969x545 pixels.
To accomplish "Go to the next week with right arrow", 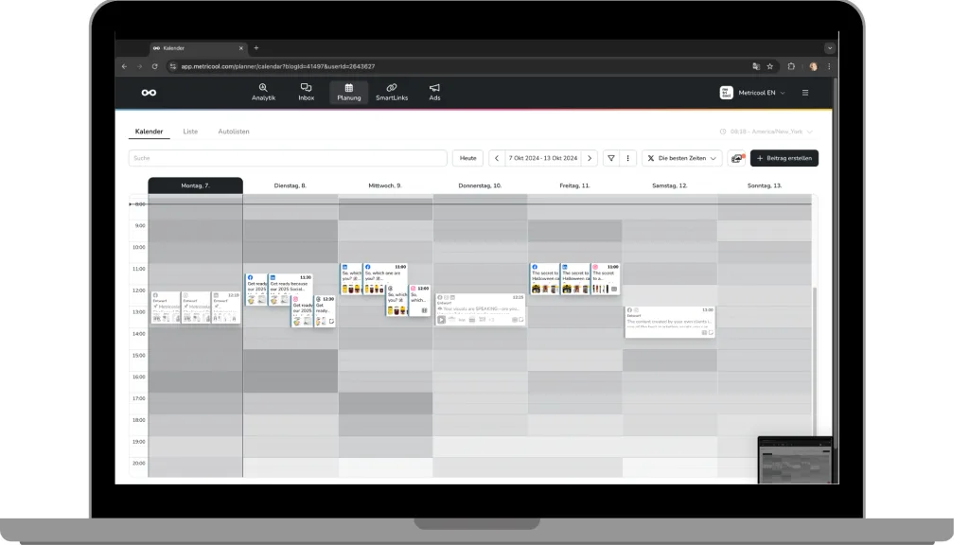I will pos(590,158).
